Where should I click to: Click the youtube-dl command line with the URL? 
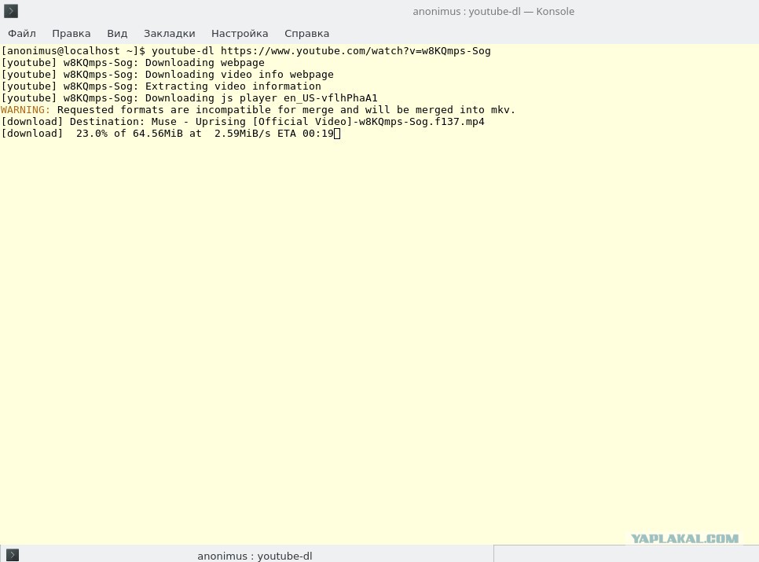coord(246,51)
